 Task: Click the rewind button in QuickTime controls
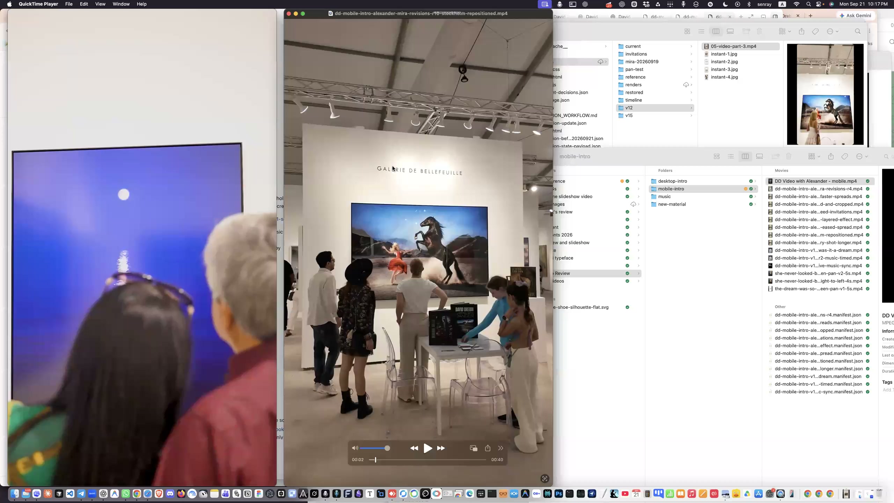tap(414, 448)
